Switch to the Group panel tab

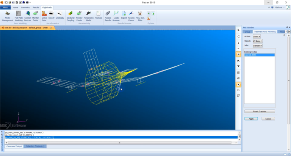[x=247, y=32]
